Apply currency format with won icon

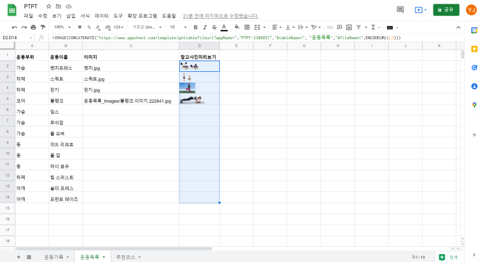tap(80, 27)
